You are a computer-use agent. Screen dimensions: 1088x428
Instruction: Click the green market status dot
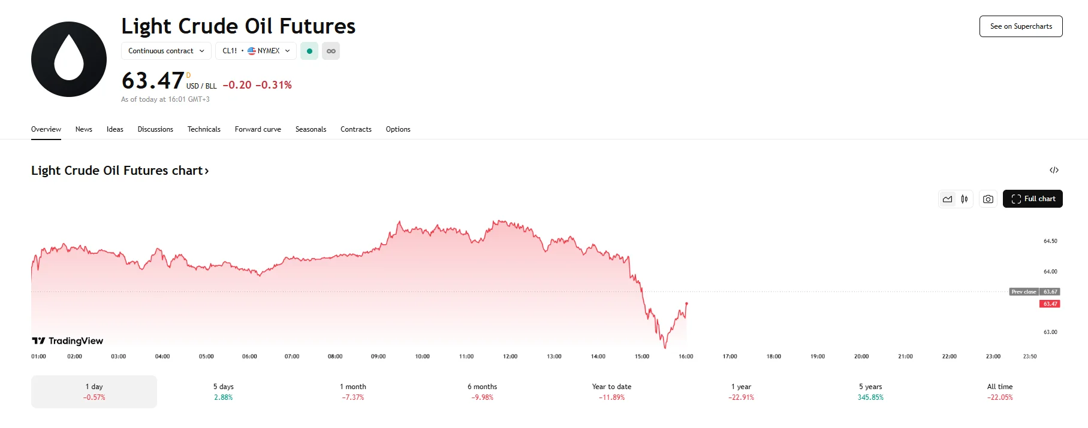(x=309, y=51)
